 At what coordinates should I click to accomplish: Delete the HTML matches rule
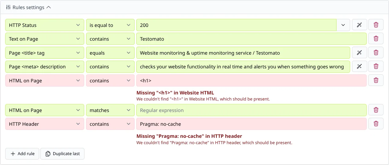point(376,110)
